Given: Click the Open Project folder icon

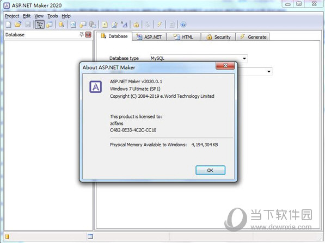Looking at the screenshot, I should [18, 24].
